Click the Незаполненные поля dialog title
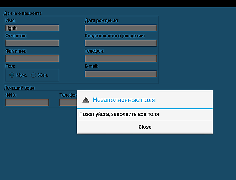Image resolution: width=236 pixels, height=180 pixels. click(x=124, y=100)
